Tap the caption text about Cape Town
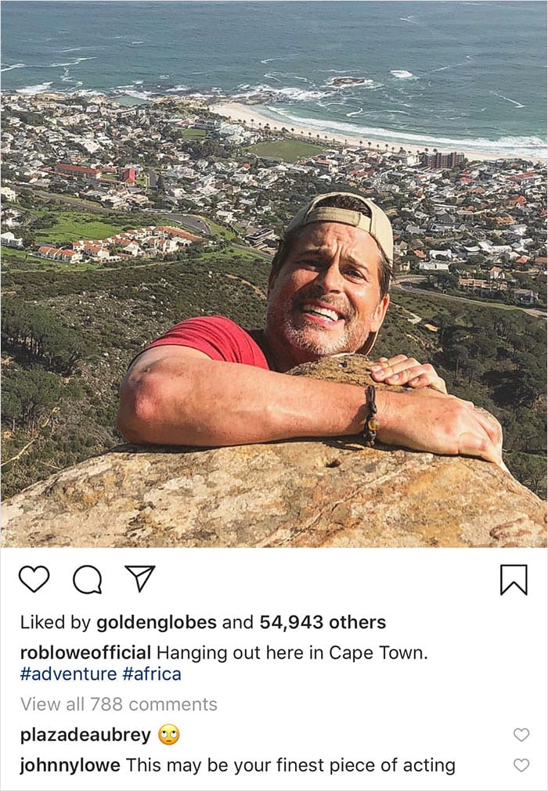This screenshot has height=791, width=548. (292, 653)
